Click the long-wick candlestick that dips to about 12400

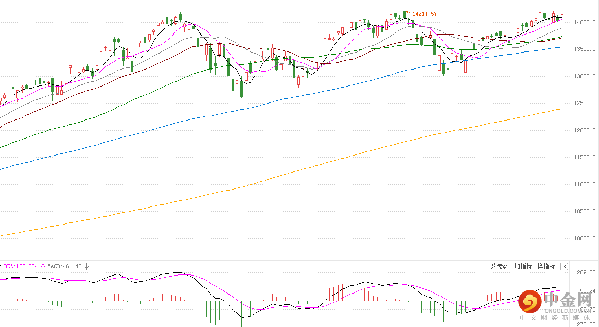[237, 94]
